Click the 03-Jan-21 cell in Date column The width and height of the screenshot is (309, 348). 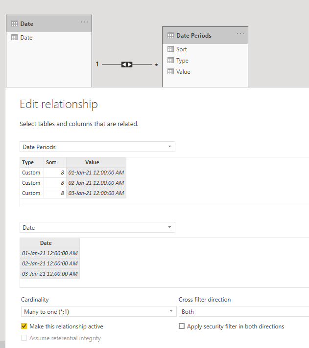coord(50,274)
